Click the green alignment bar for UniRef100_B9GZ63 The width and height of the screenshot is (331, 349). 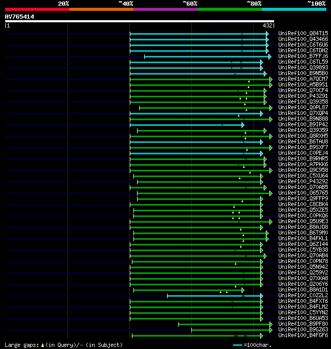tap(232, 330)
